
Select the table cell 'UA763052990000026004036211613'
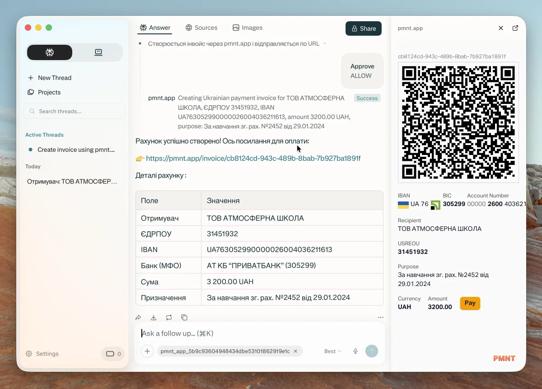[x=292, y=249]
